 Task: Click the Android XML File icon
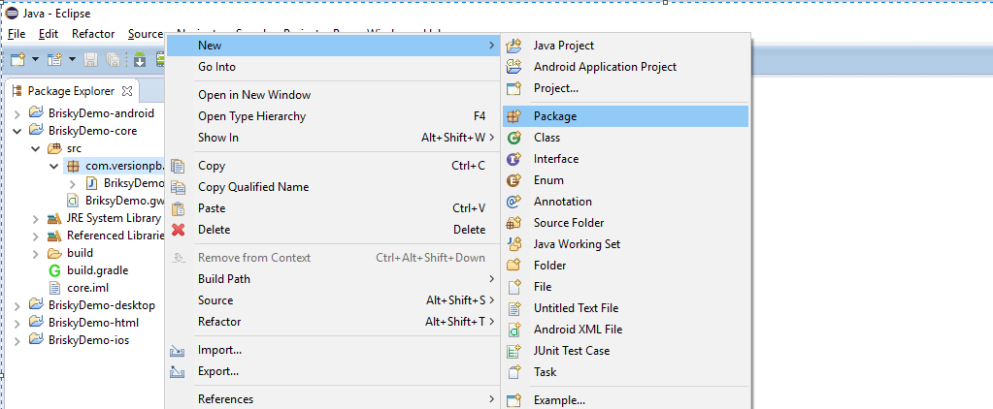coord(514,330)
